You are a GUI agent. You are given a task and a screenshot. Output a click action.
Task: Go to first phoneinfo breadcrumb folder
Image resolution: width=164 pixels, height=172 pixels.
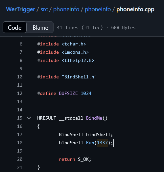[66, 9]
